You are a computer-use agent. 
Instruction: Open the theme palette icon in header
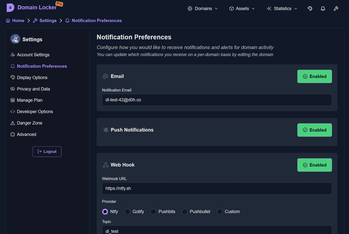click(x=310, y=8)
